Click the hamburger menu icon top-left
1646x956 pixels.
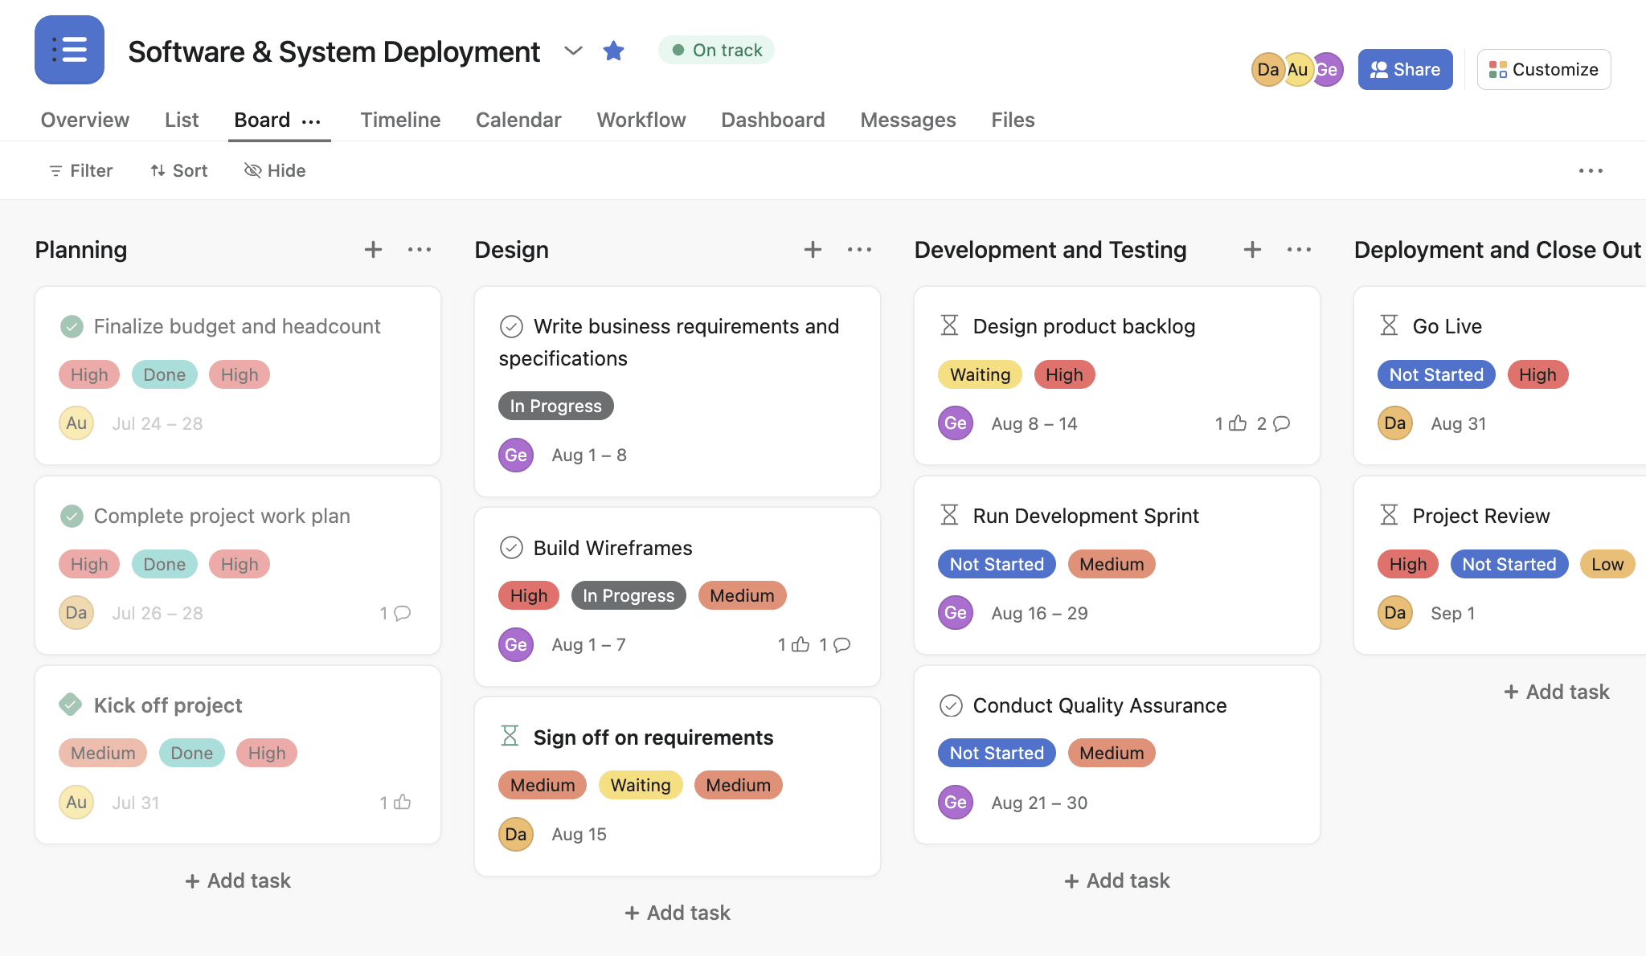point(68,49)
